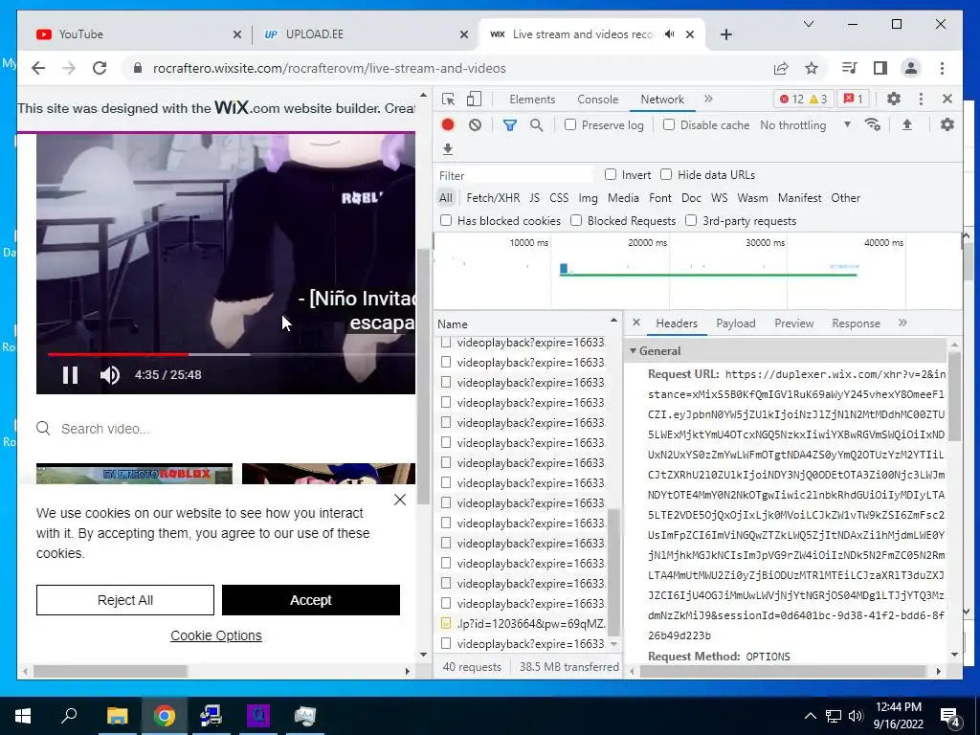Import HAR file with upload arrow

[x=907, y=125]
